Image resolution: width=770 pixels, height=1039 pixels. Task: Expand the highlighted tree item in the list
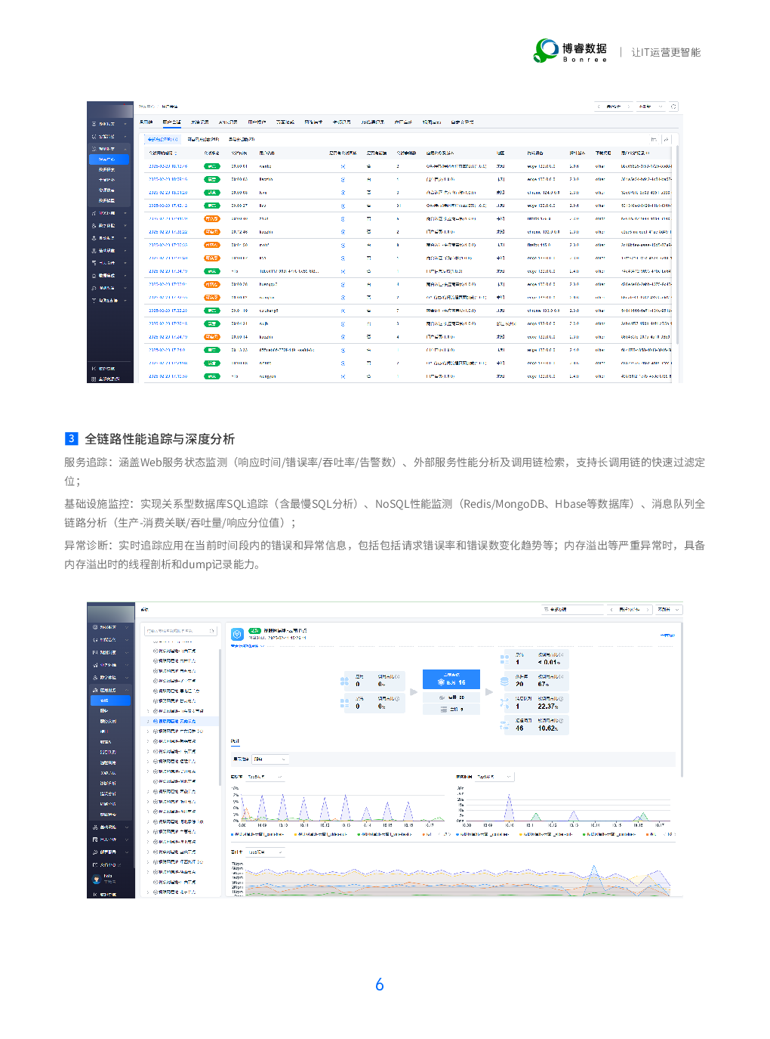tap(147, 721)
